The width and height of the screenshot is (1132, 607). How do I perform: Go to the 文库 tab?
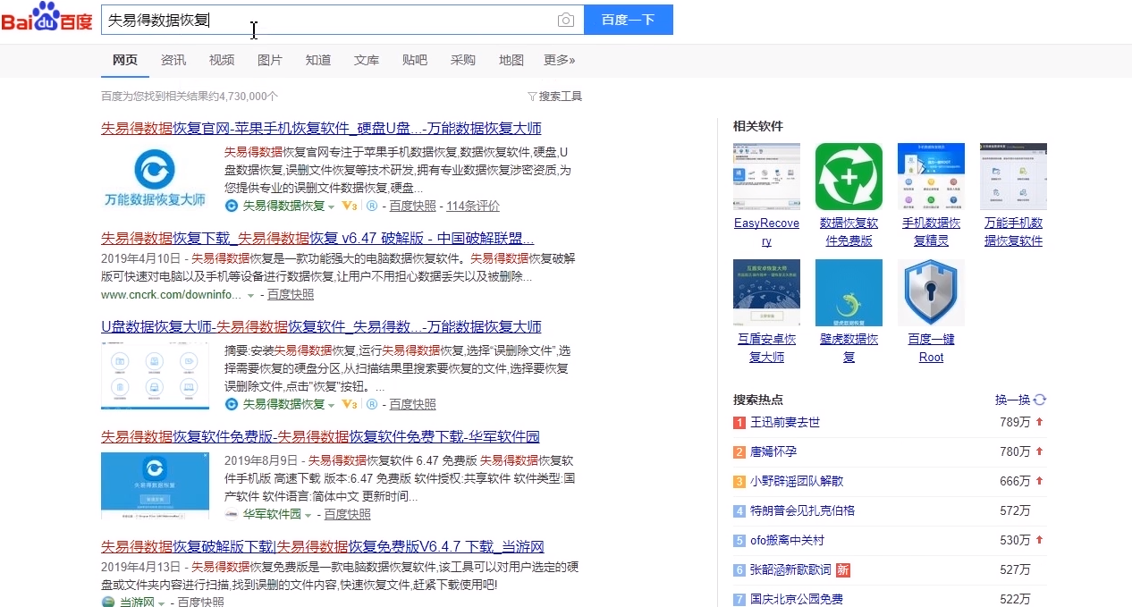point(367,60)
